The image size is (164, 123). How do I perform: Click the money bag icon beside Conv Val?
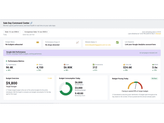124,65
